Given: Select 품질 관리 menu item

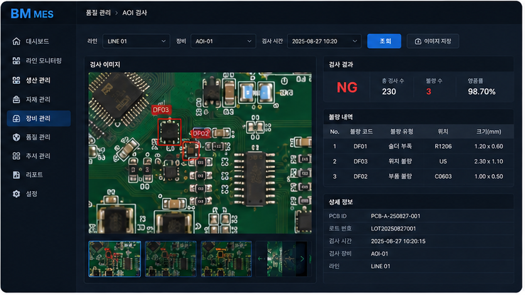Looking at the screenshot, I should pos(39,137).
